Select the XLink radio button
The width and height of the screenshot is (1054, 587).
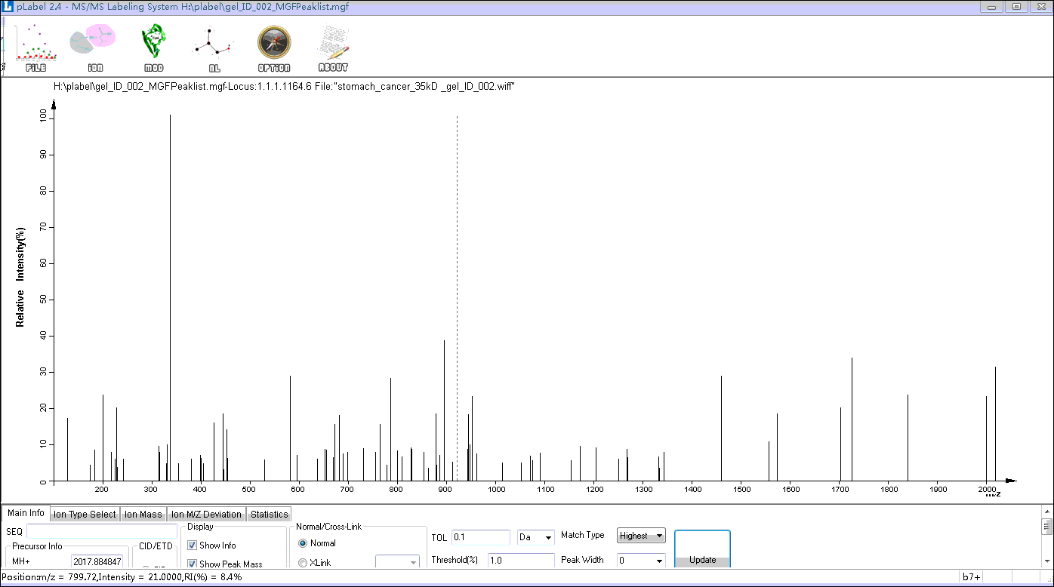point(304,563)
